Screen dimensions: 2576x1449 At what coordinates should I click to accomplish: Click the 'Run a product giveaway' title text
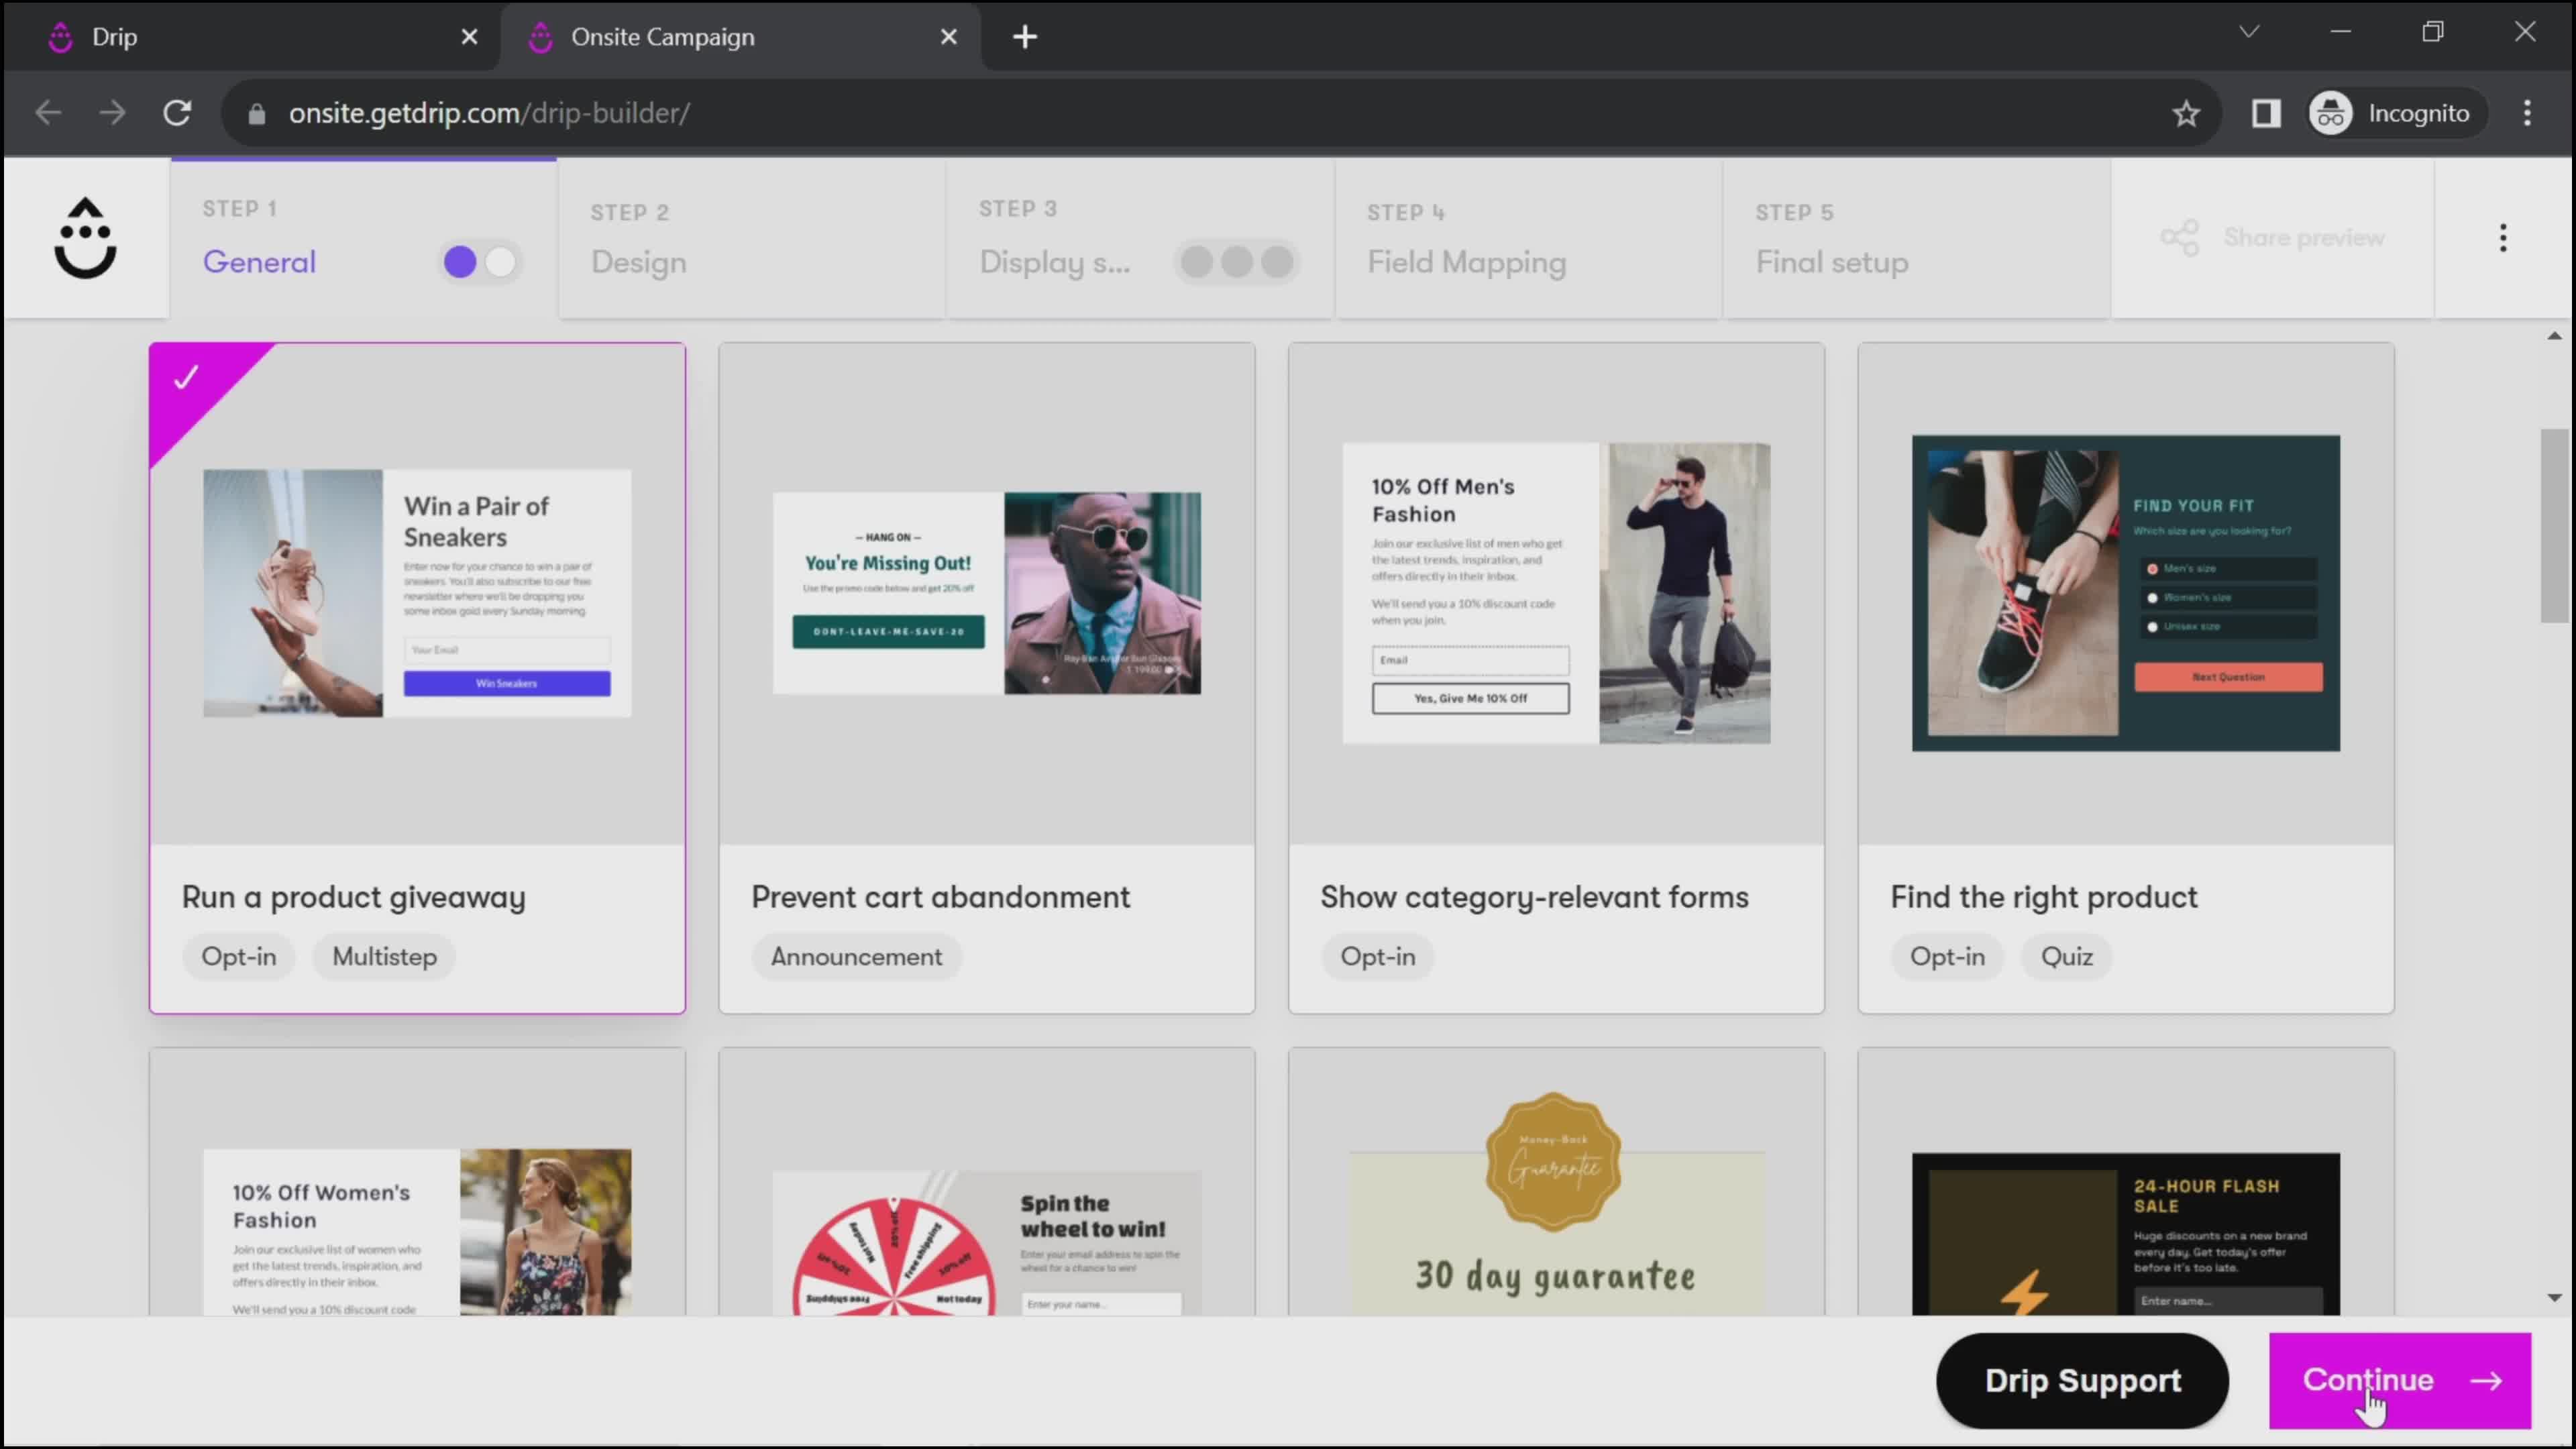(353, 897)
